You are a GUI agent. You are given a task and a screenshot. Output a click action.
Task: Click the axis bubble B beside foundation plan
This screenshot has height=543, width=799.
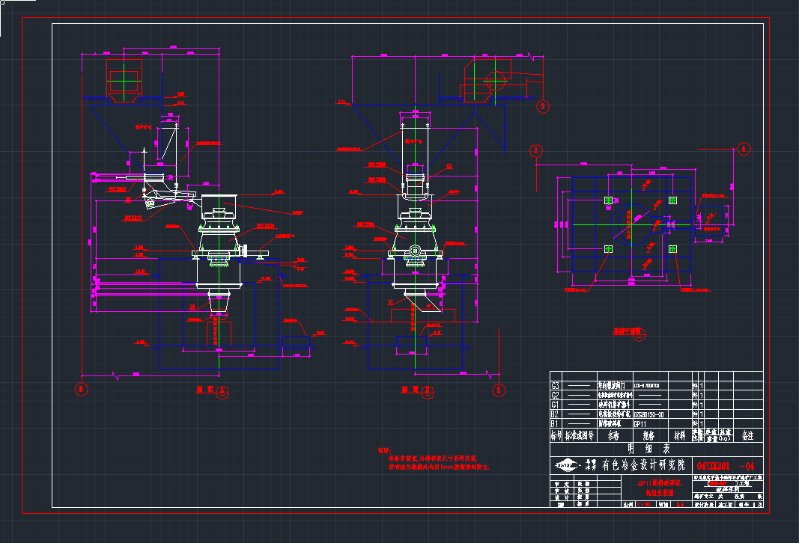pos(535,150)
